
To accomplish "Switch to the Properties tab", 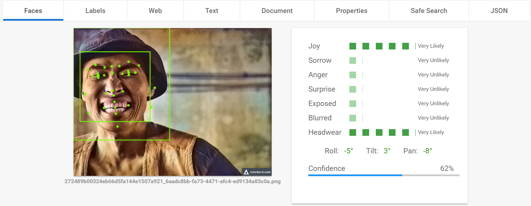I will (352, 11).
